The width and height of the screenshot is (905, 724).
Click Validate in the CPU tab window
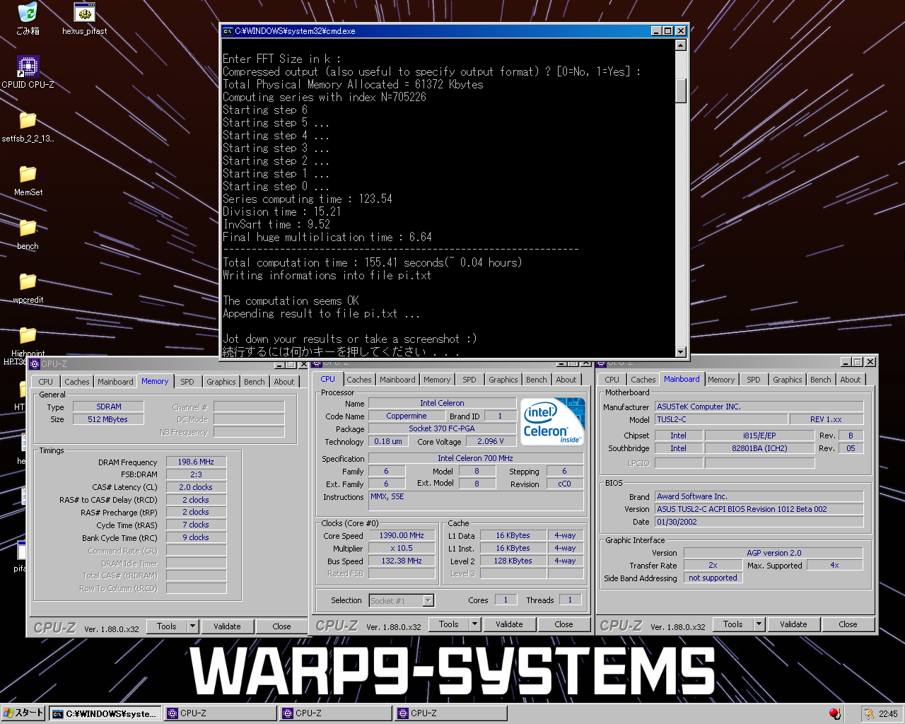coord(509,624)
